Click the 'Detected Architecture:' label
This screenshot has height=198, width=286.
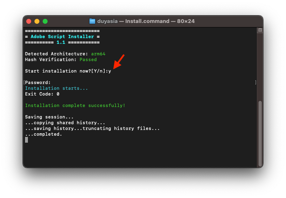(x=56, y=54)
